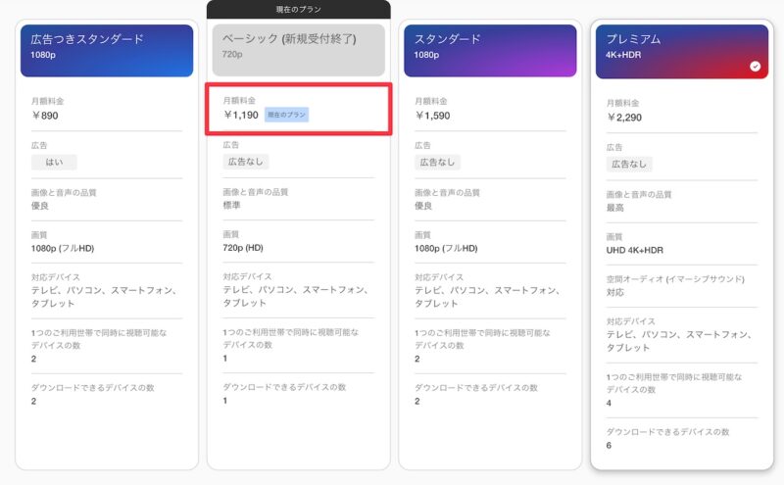This screenshot has width=784, height=485.
Task: Click the ￥890 monthly price
Action: [x=45, y=116]
